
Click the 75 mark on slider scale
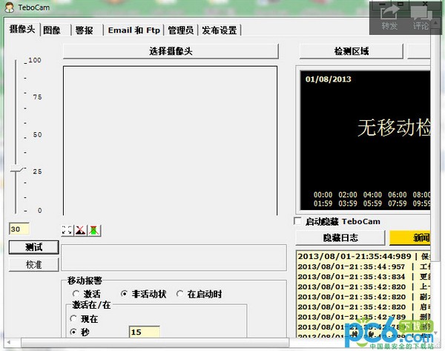[x=37, y=97]
